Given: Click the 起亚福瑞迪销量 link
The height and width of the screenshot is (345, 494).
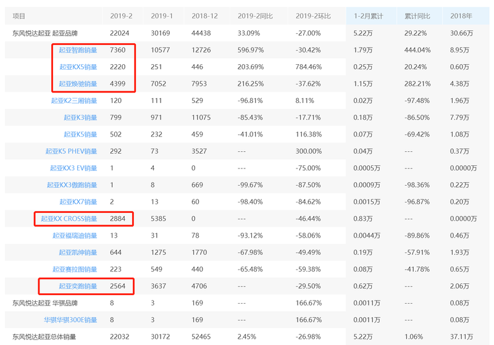Looking at the screenshot, I should pos(74,235).
